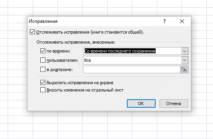Toggle Выделять исправления на экране

pos(43,83)
